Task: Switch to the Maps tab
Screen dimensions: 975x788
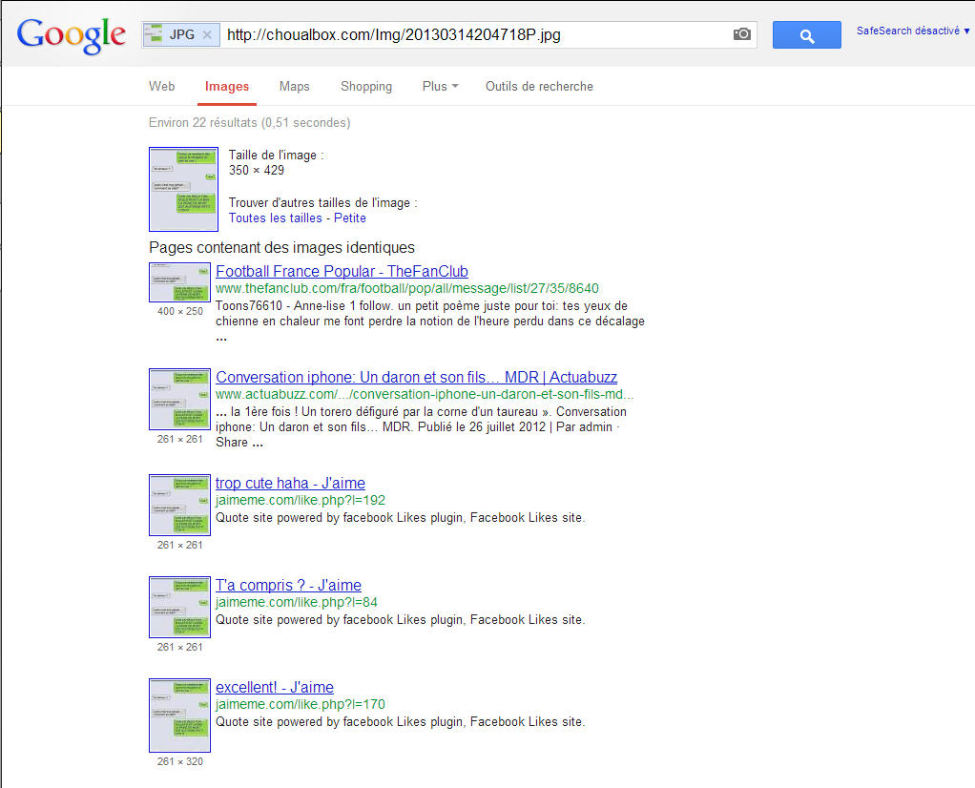Action: click(294, 86)
